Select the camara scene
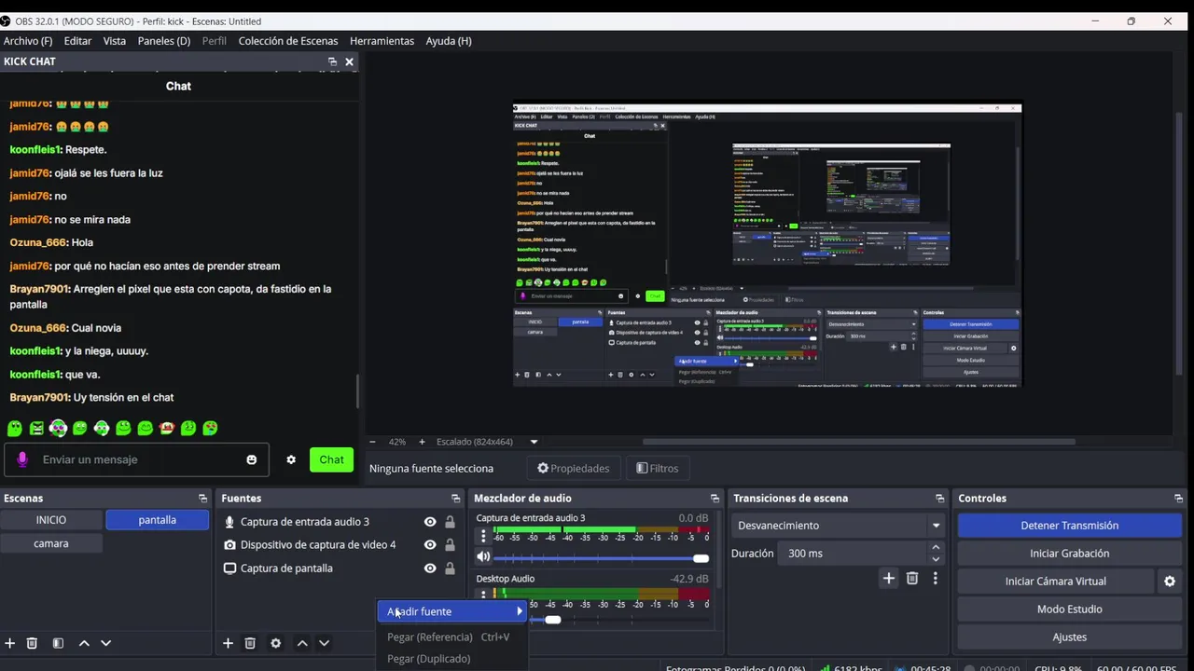The image size is (1194, 671). point(51,543)
